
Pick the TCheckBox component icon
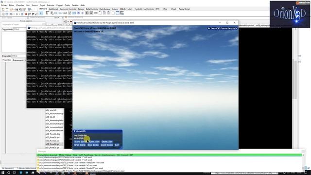(x=78, y=13)
